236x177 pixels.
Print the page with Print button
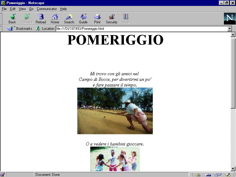[x=97, y=19]
